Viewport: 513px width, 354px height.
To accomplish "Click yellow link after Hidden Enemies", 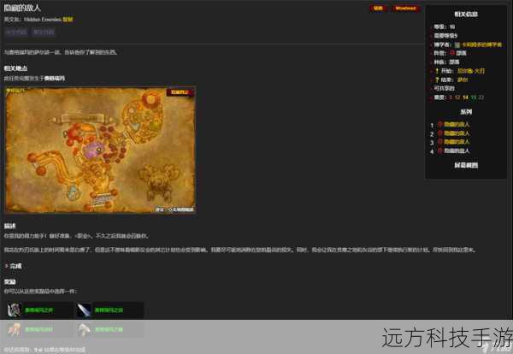I will pos(68,20).
